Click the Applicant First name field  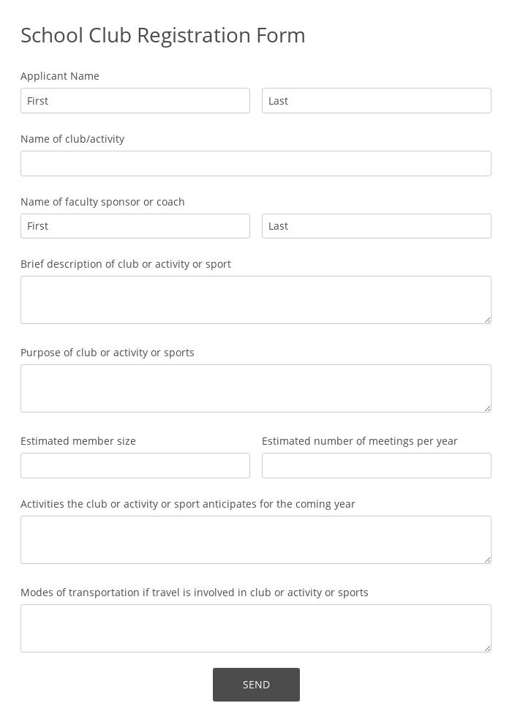click(135, 100)
